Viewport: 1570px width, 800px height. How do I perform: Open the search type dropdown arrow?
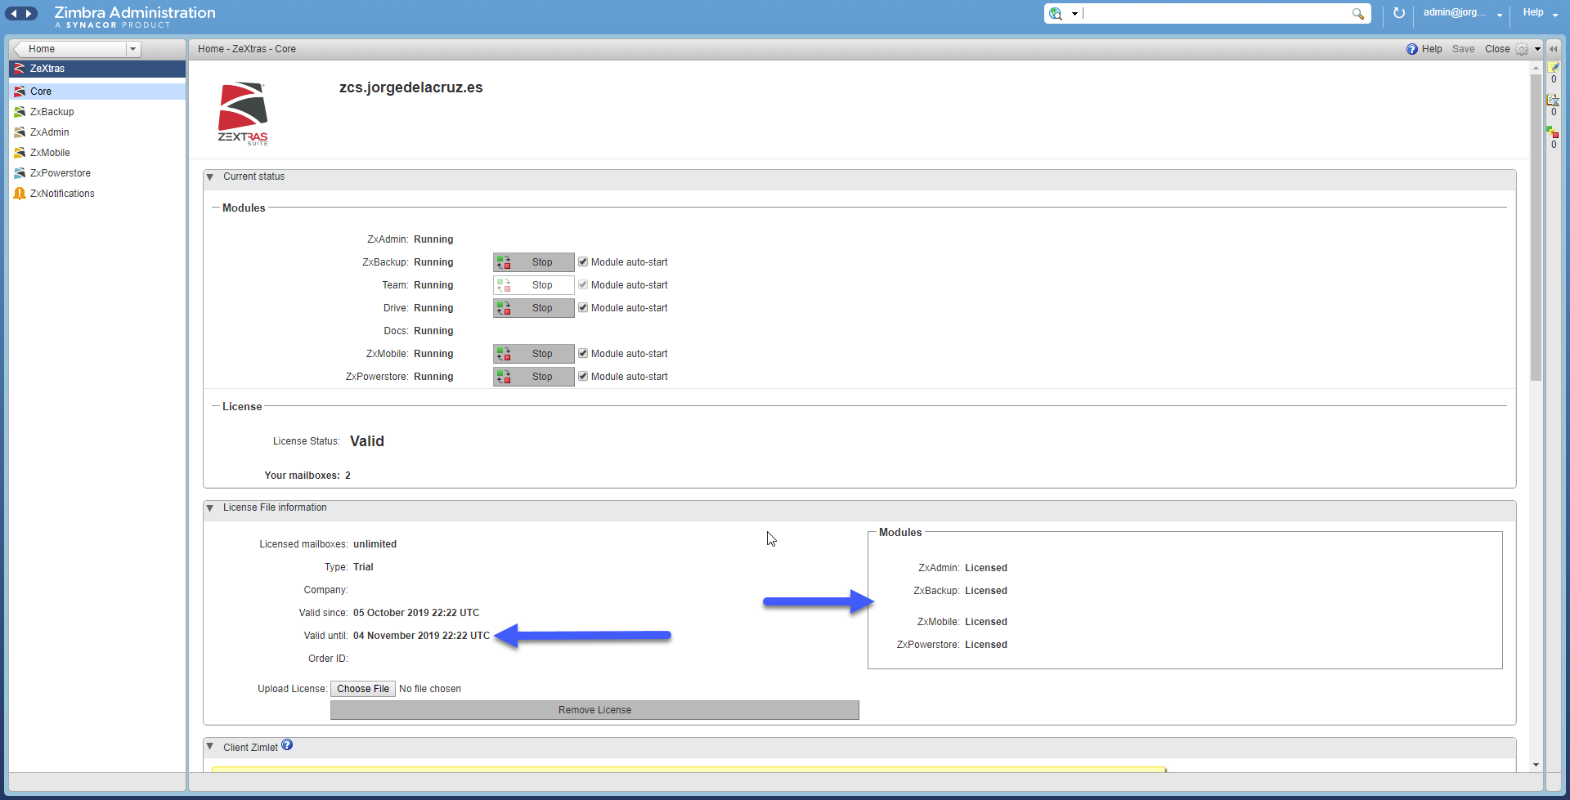pos(1074,14)
